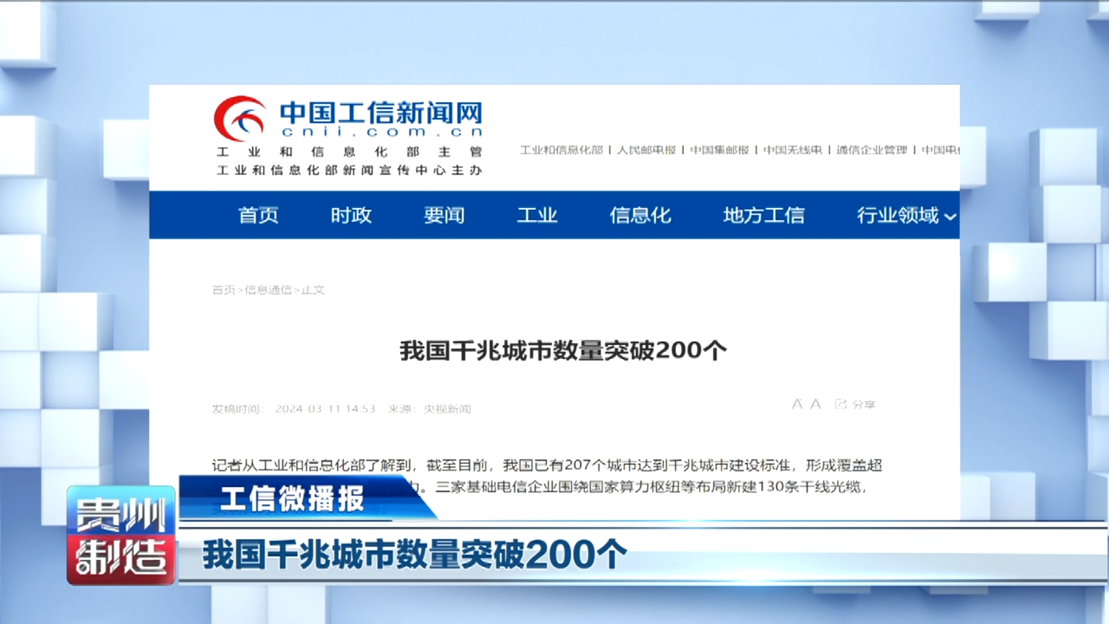Image resolution: width=1109 pixels, height=624 pixels.
Task: Click 首页 in the breadcrumb trail
Action: click(224, 289)
